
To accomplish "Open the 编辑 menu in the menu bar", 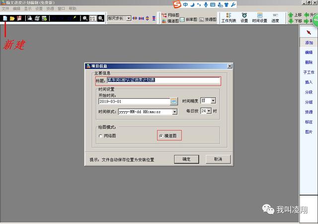I will 16,9.
